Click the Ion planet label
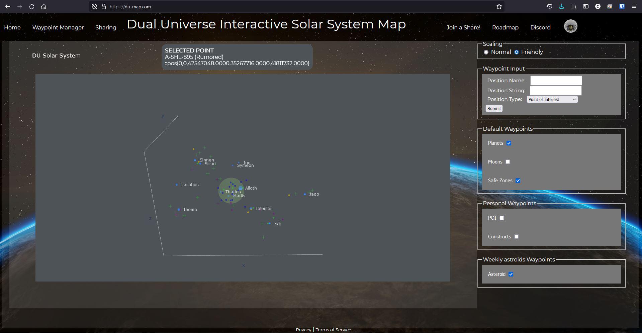Image resolution: width=642 pixels, height=333 pixels. point(247,162)
